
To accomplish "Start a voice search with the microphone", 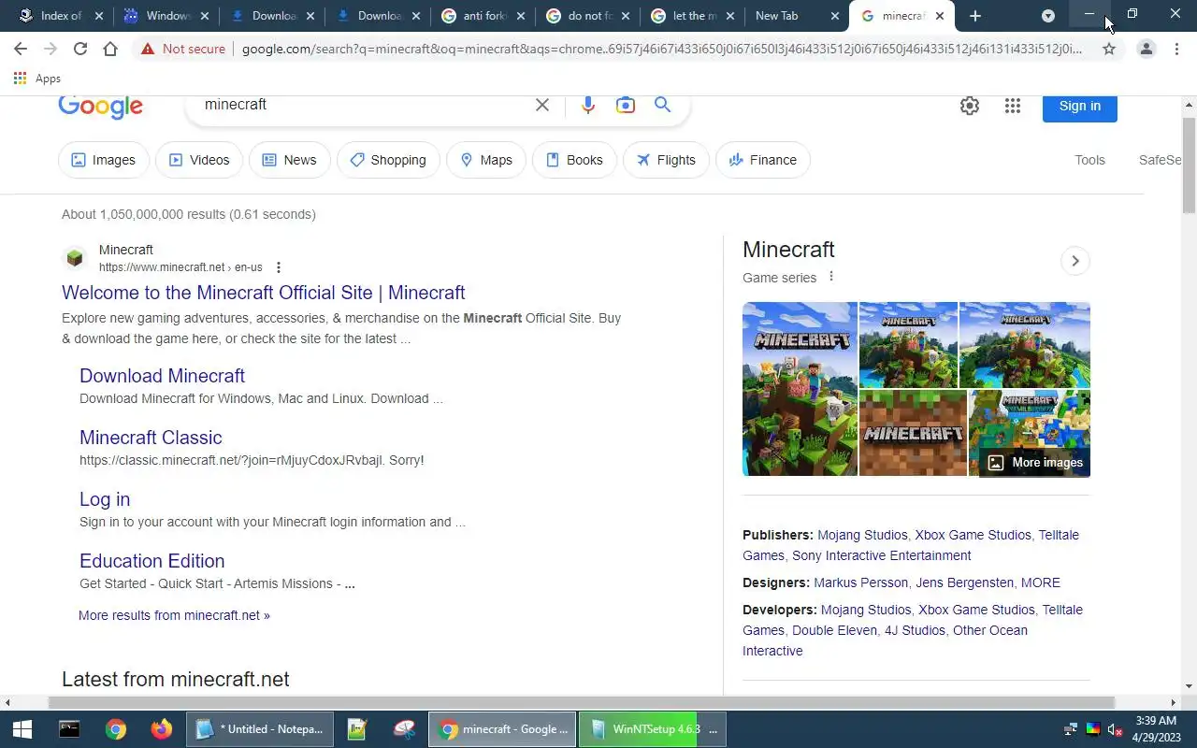I will point(587,105).
